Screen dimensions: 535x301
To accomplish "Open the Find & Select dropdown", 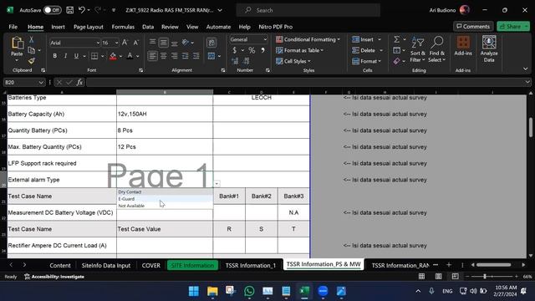I will click(x=437, y=50).
